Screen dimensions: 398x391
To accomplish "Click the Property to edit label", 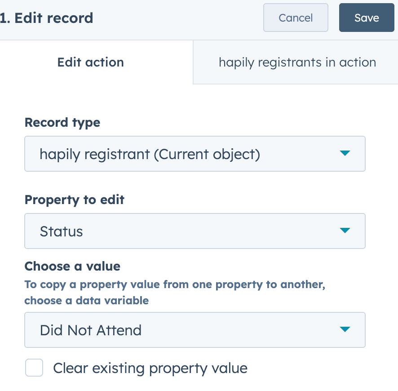I will coord(75,200).
